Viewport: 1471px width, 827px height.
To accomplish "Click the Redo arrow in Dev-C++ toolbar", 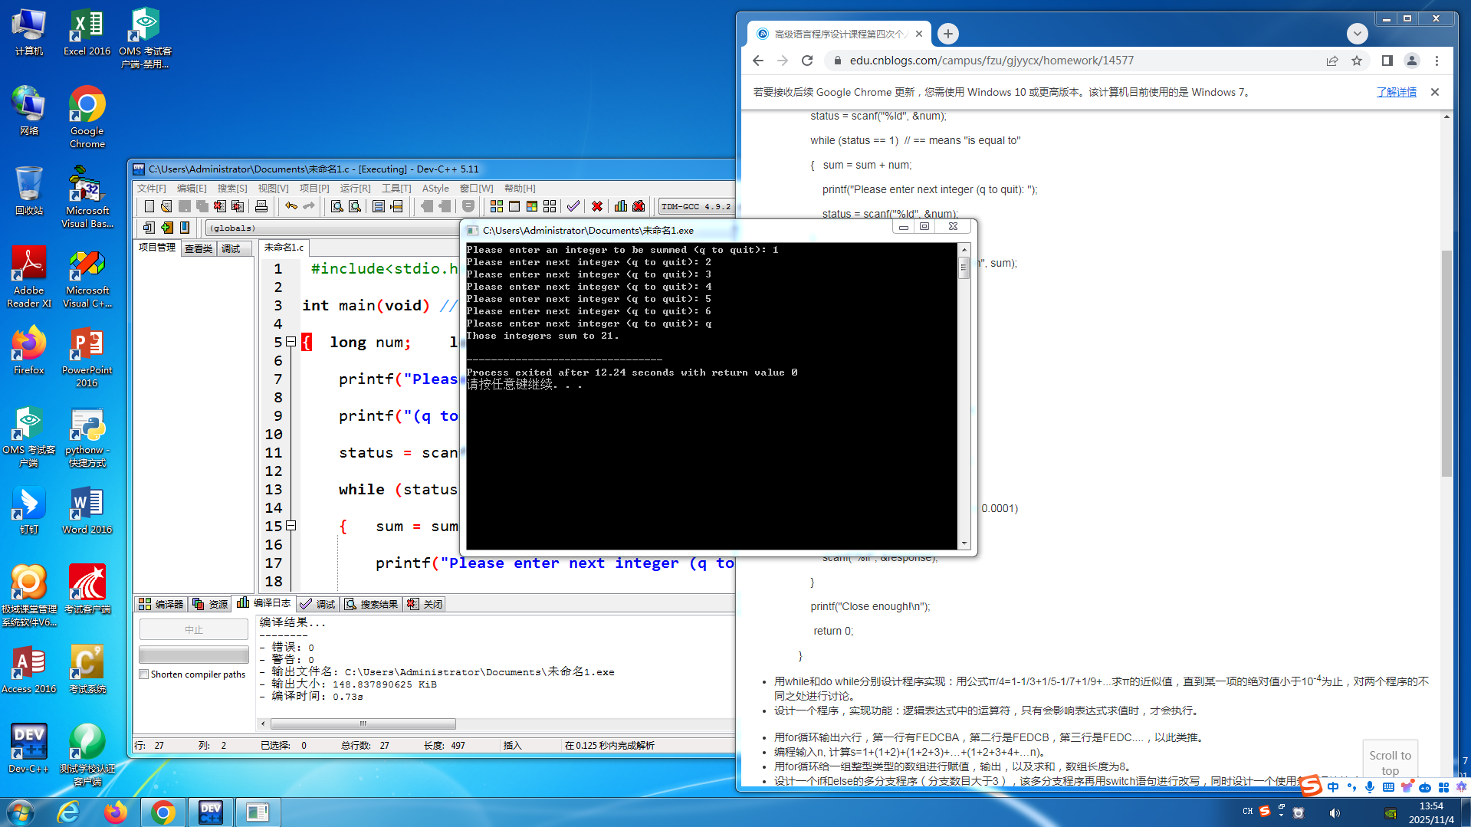I will (309, 206).
